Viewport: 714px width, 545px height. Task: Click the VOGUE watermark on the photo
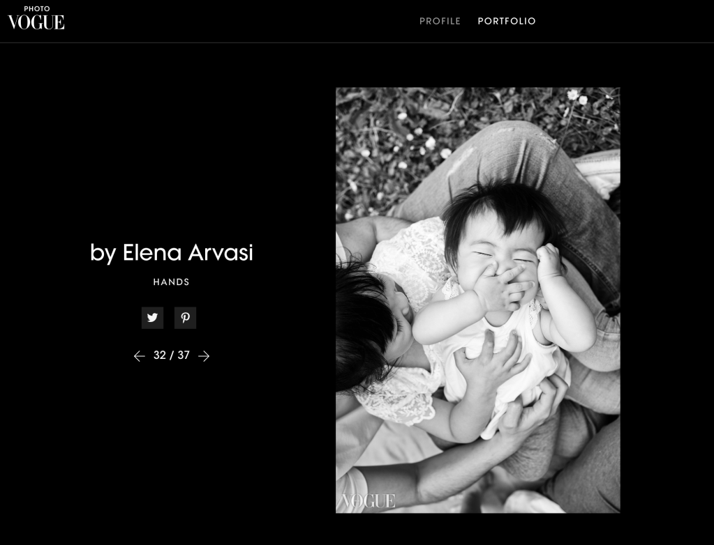369,501
